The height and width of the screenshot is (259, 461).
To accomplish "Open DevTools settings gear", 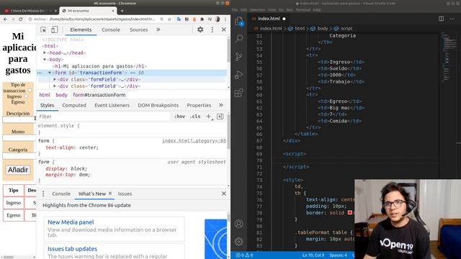I will coord(200,29).
